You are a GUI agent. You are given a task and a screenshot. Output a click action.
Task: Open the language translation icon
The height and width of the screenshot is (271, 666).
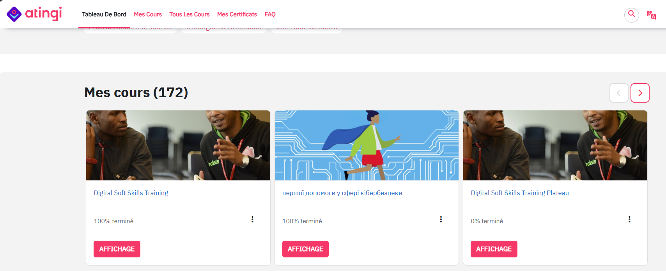click(x=651, y=15)
